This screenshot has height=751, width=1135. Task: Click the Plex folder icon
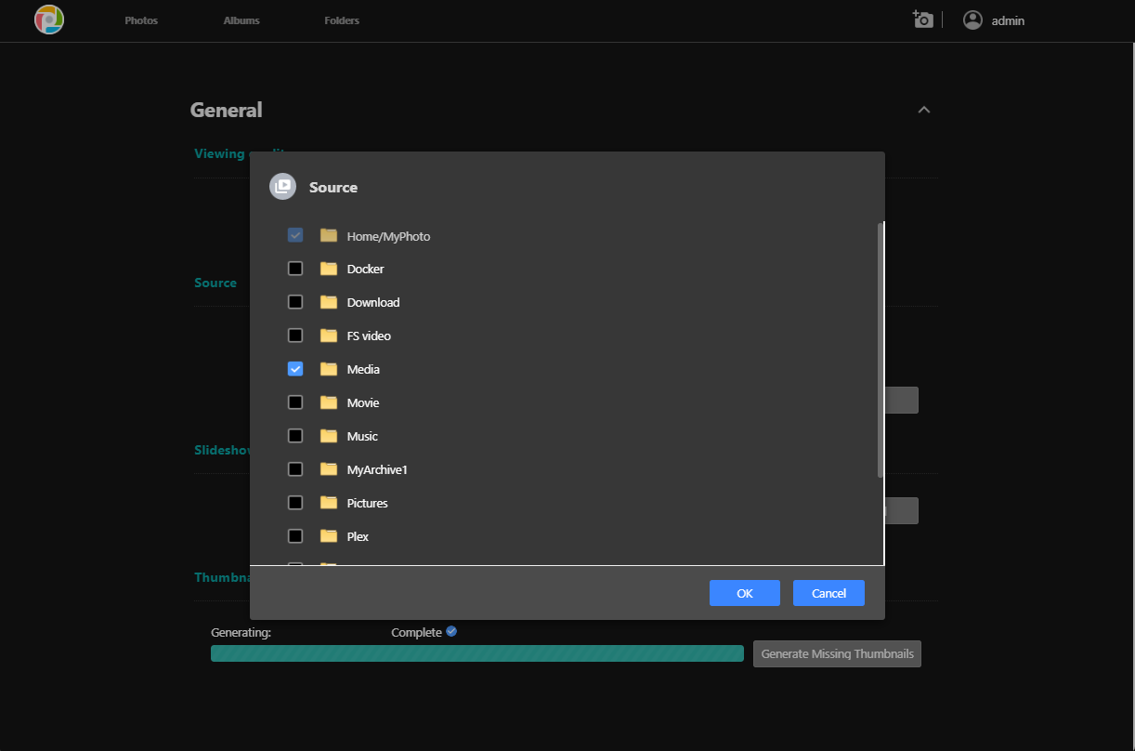pos(329,536)
